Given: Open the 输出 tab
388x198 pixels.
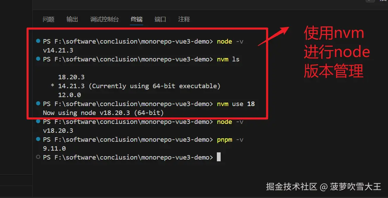Looking at the screenshot, I should pyautogui.click(x=72, y=20).
